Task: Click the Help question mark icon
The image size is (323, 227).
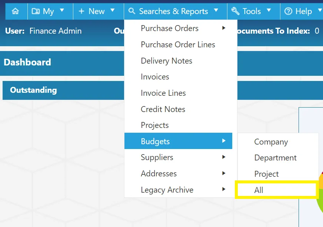Action: [x=288, y=11]
